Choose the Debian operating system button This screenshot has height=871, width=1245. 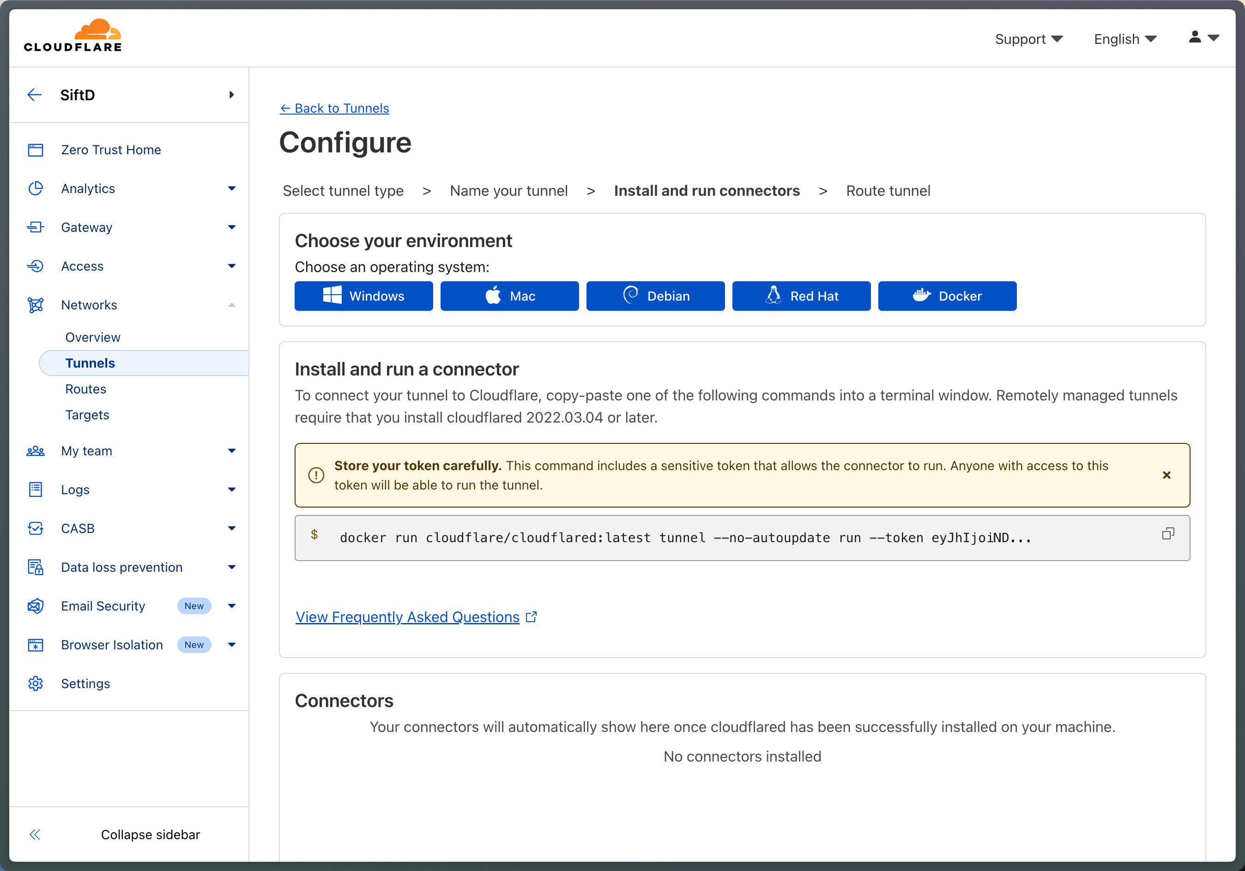(655, 296)
